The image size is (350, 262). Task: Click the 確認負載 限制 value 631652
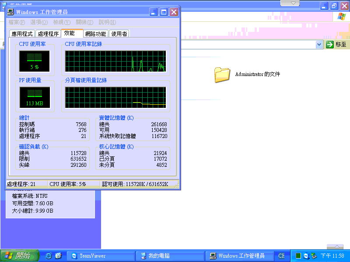pos(78,159)
